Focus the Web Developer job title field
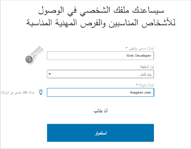 [x=100, y=56]
